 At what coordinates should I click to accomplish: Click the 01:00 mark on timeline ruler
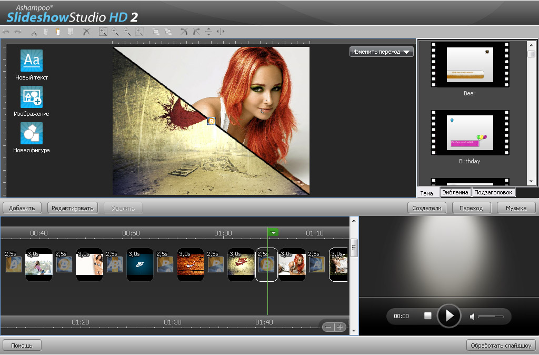223,233
